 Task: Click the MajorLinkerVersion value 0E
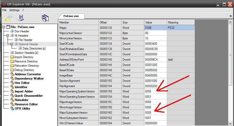(155, 33)
